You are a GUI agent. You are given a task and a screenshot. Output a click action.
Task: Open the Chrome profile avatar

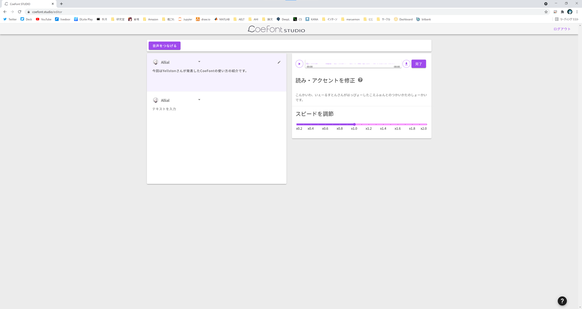click(570, 12)
